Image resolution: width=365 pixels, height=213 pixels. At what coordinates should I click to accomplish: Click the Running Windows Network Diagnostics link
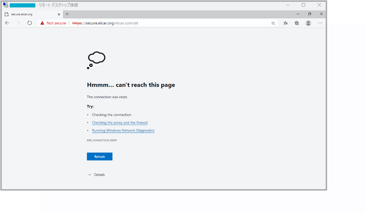[123, 130]
